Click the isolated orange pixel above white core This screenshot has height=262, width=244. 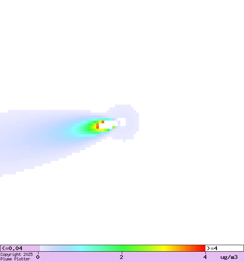[103, 122]
